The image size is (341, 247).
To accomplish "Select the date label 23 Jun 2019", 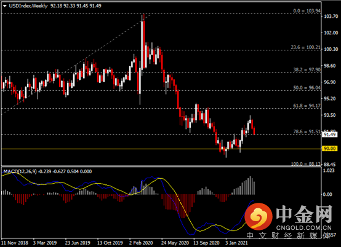I will click(78, 243).
